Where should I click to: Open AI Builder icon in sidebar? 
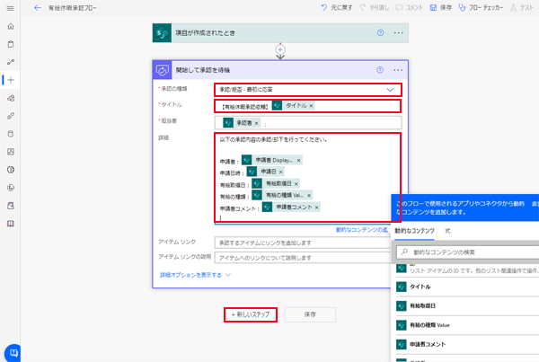11,170
